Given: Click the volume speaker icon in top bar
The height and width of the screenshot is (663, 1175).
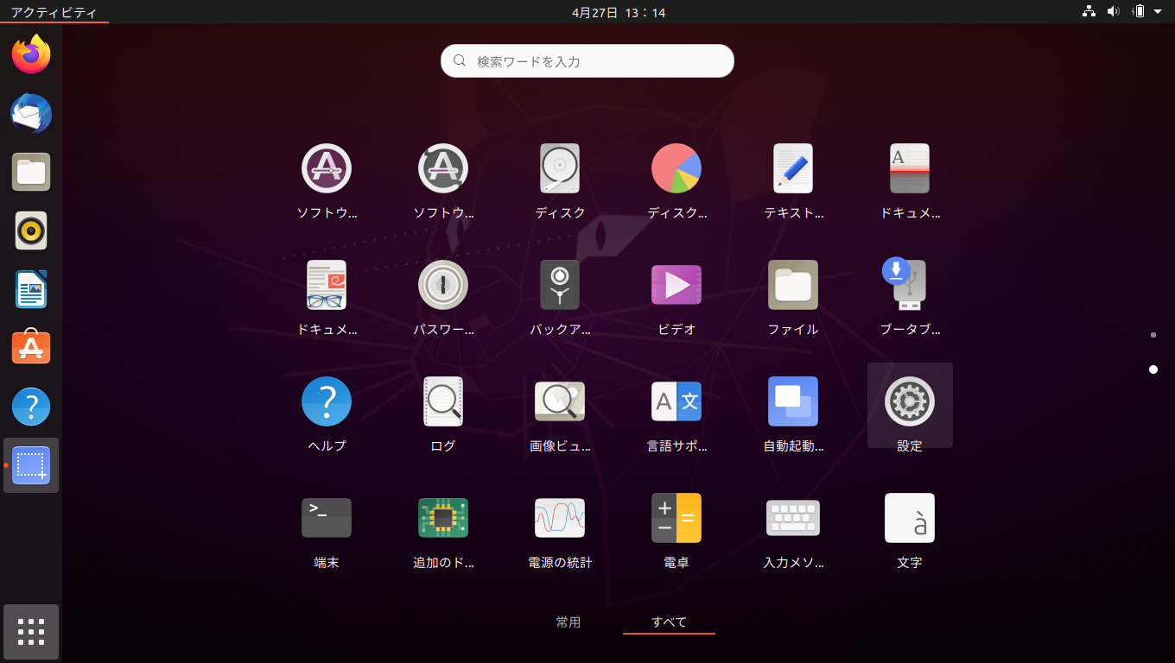Looking at the screenshot, I should [x=1114, y=11].
